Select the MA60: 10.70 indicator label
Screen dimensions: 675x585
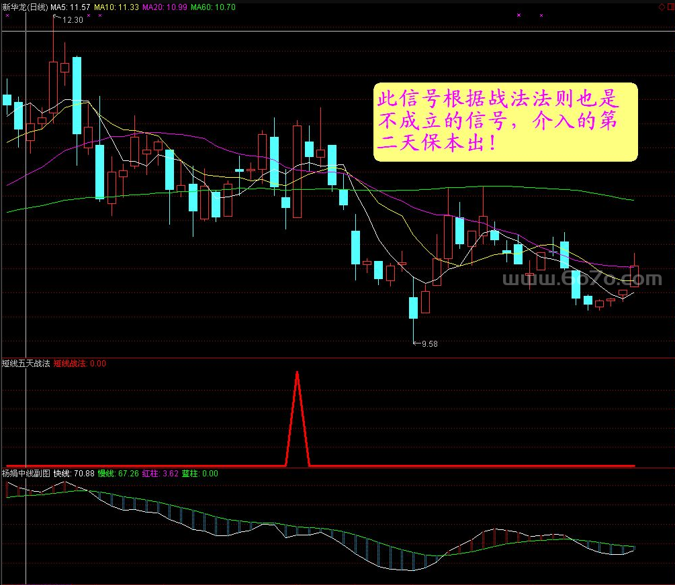tap(213, 7)
